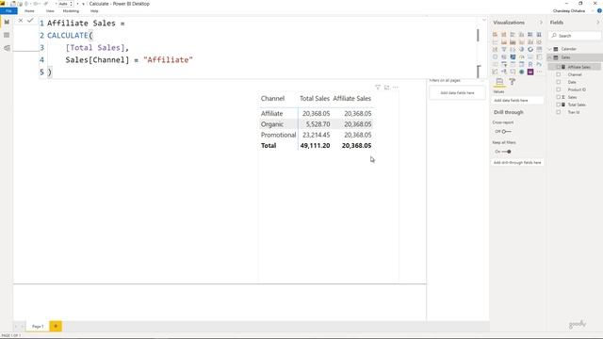Select the Gauge visual
603x339 pixels.
(521, 56)
